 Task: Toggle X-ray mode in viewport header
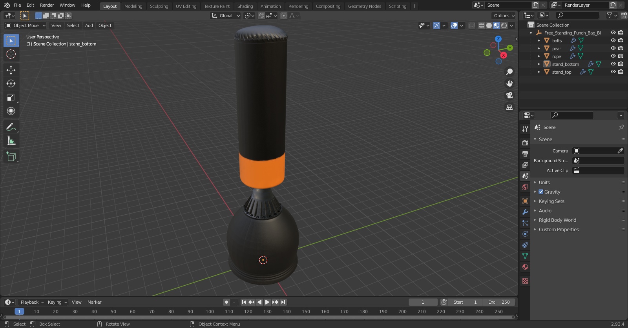point(471,25)
